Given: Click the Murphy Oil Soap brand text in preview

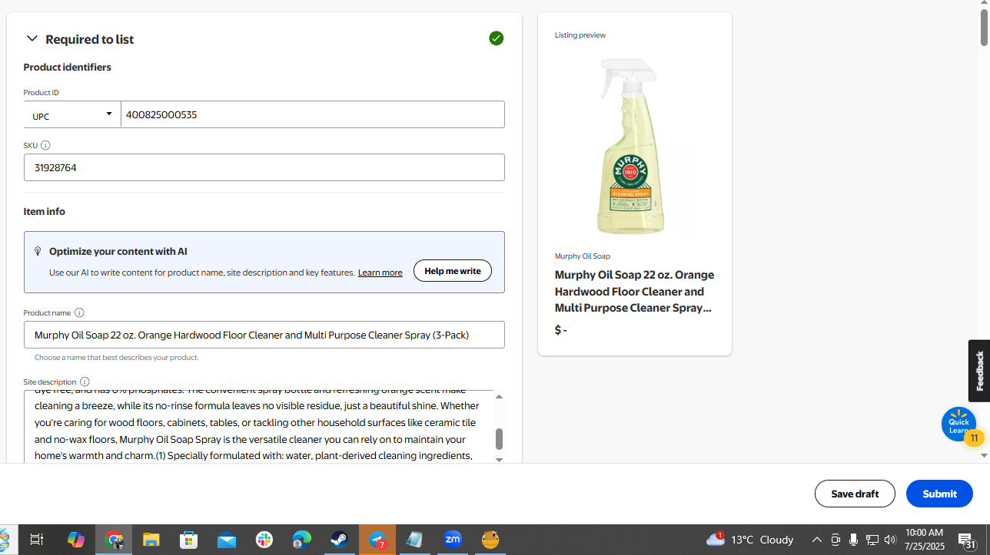Looking at the screenshot, I should tap(583, 256).
